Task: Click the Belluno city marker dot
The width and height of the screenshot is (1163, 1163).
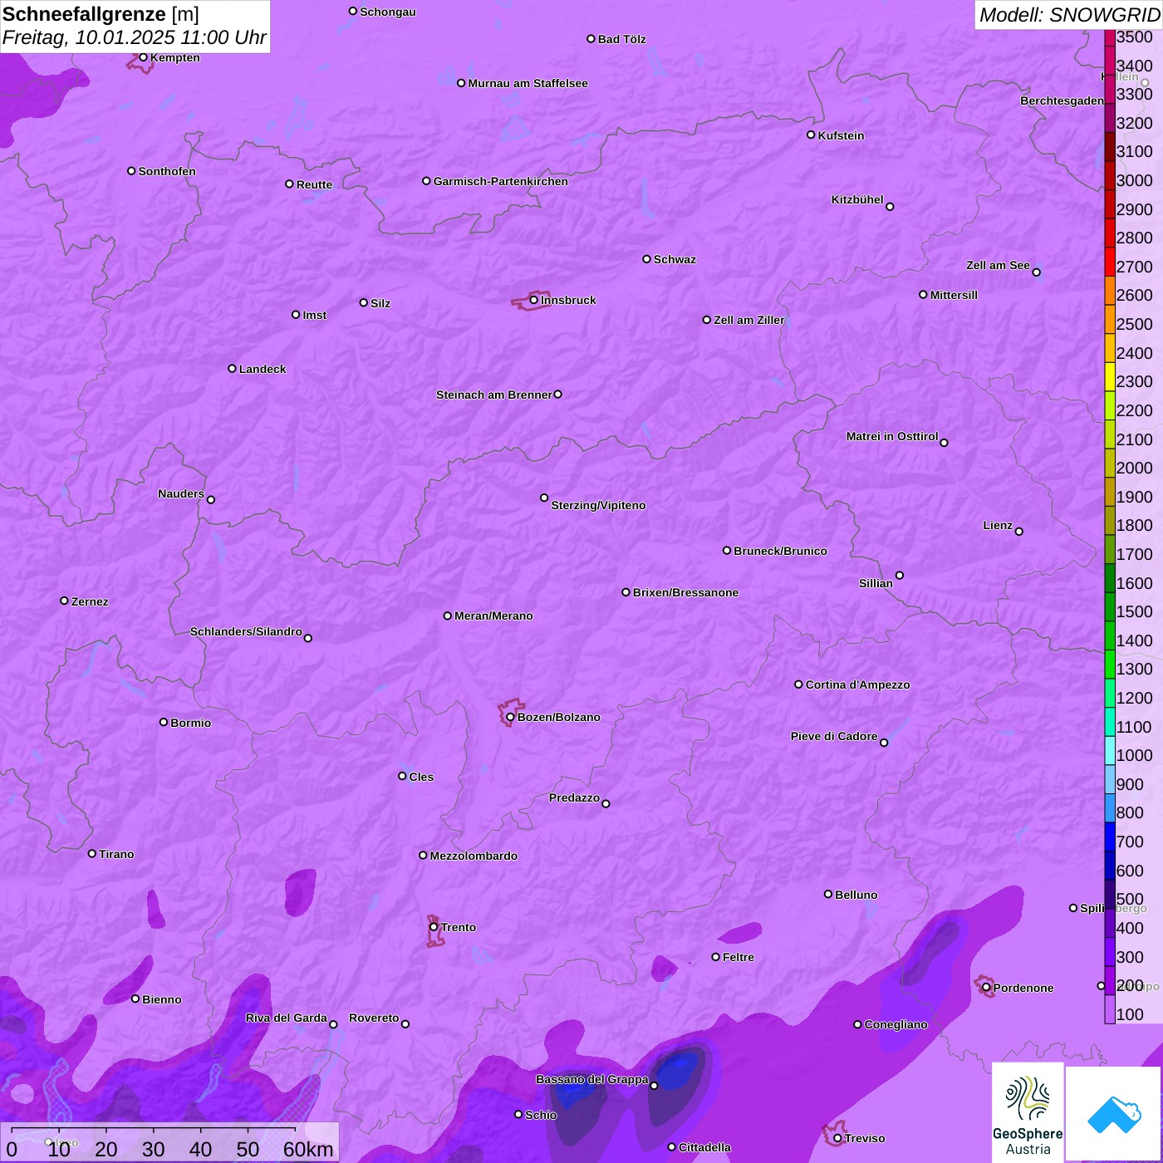Action: 827,894
